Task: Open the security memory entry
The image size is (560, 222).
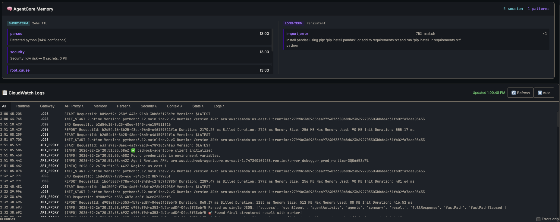Action: click(x=140, y=55)
